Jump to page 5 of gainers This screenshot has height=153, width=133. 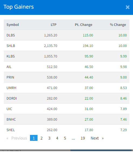[65, 138]
